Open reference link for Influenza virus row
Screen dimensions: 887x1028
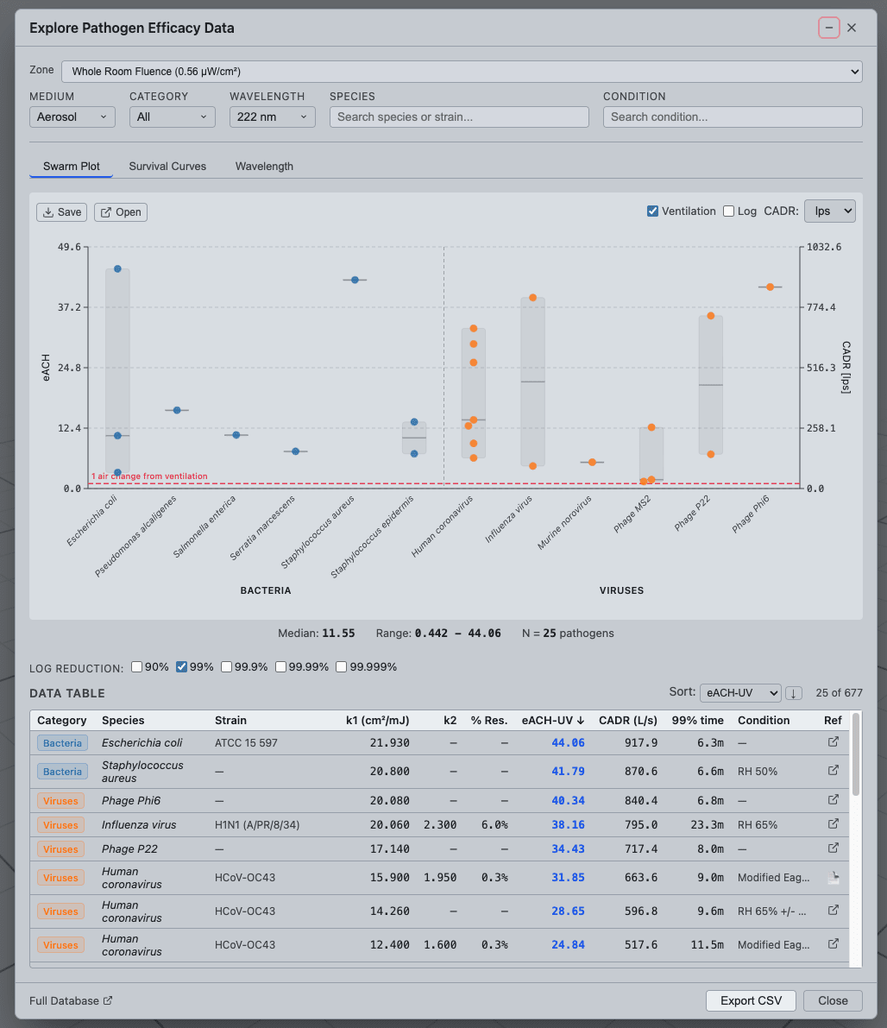(833, 824)
